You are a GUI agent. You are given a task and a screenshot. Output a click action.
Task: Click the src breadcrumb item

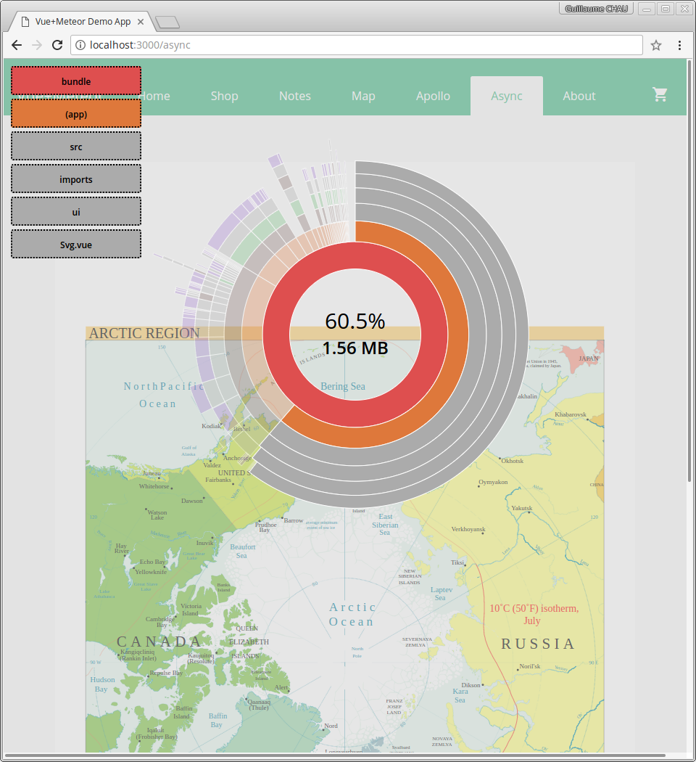click(x=76, y=147)
